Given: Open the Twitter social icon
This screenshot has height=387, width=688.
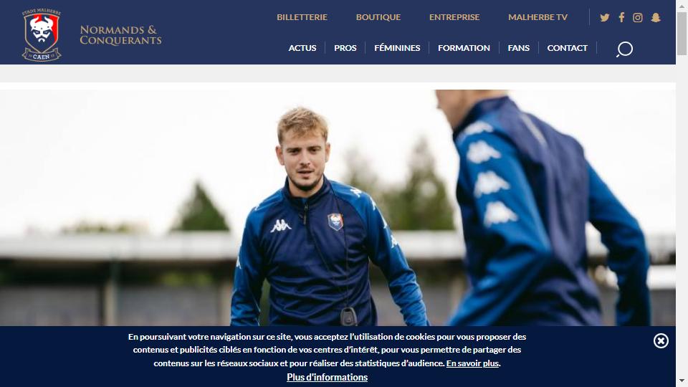Looking at the screenshot, I should [x=605, y=17].
